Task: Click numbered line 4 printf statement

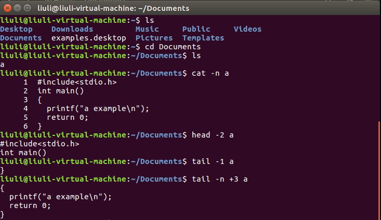Action: pyautogui.click(x=86, y=108)
